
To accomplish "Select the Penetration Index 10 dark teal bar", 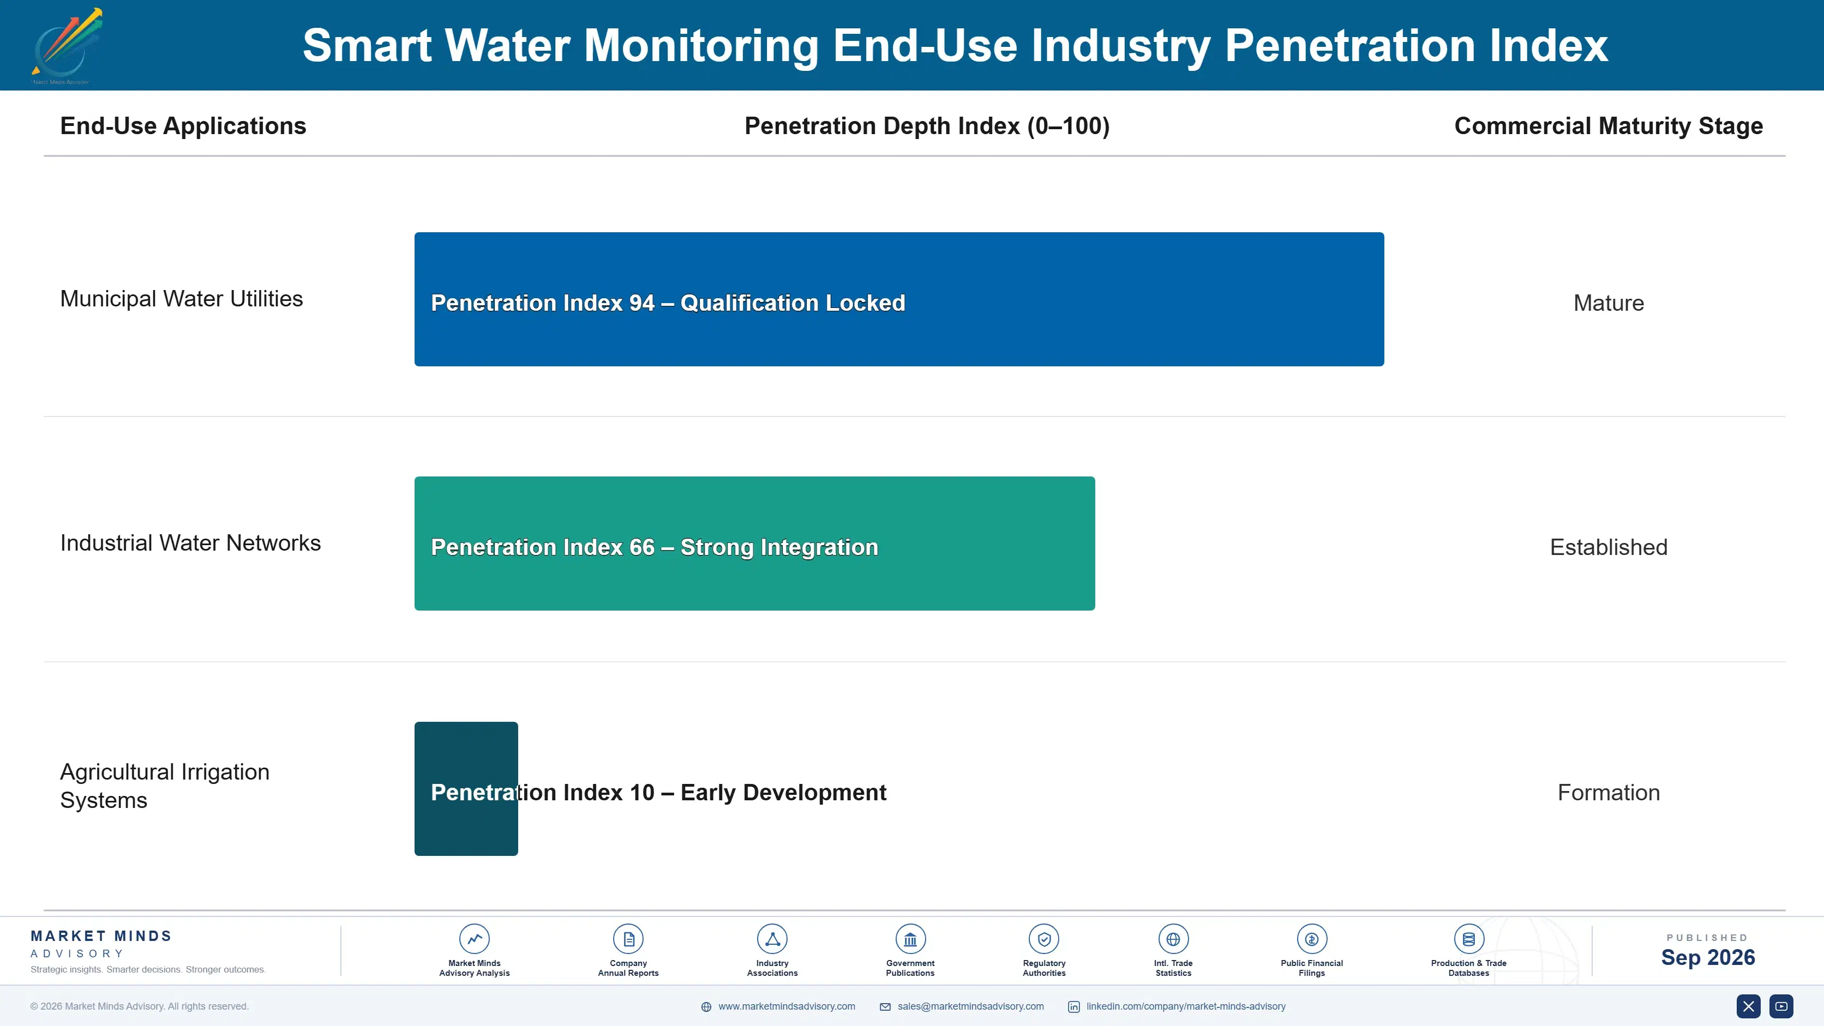I will [466, 789].
